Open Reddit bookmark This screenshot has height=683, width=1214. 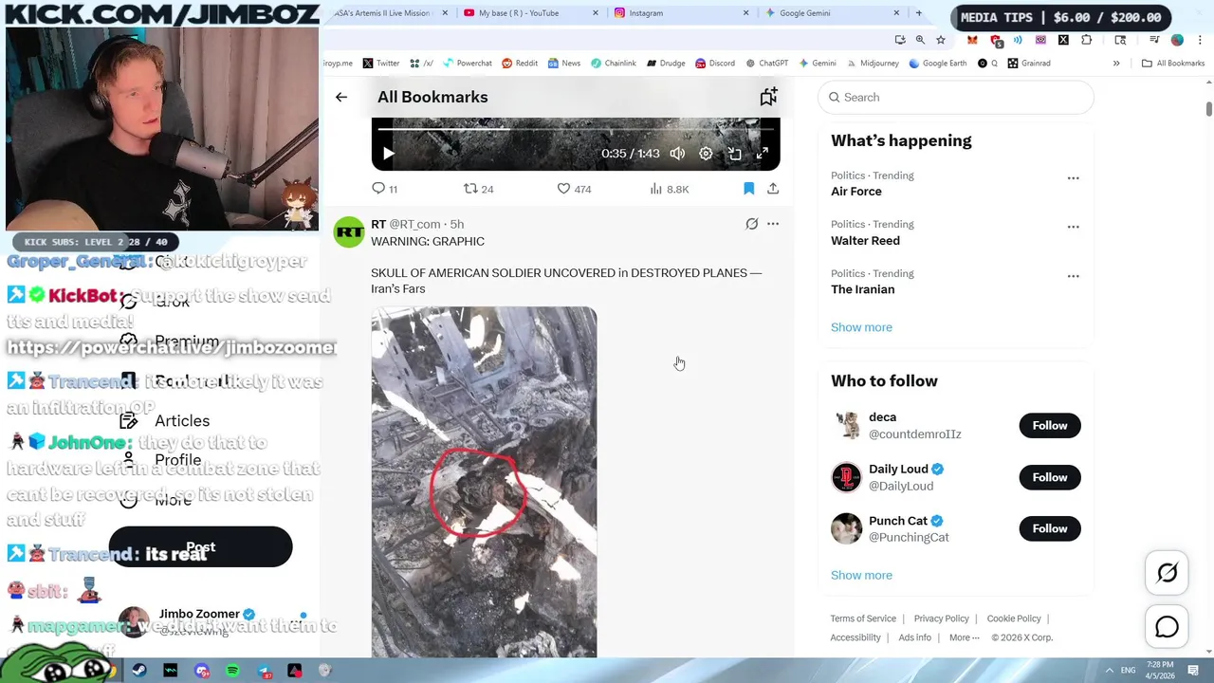[x=520, y=64]
